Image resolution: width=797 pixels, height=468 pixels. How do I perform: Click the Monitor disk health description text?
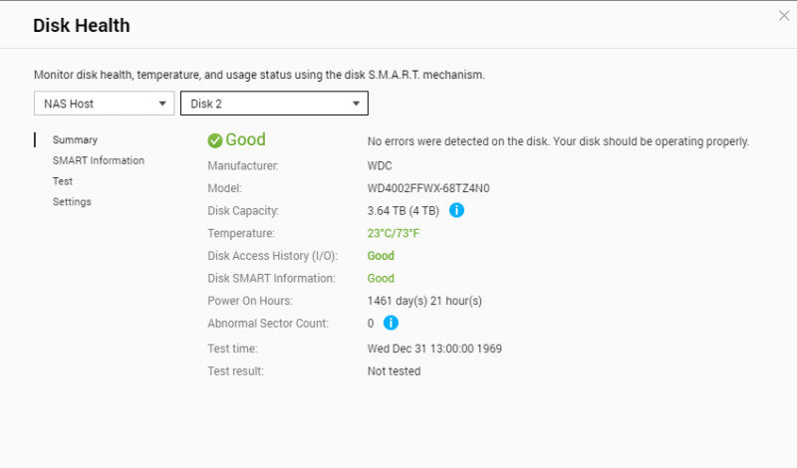click(x=259, y=75)
